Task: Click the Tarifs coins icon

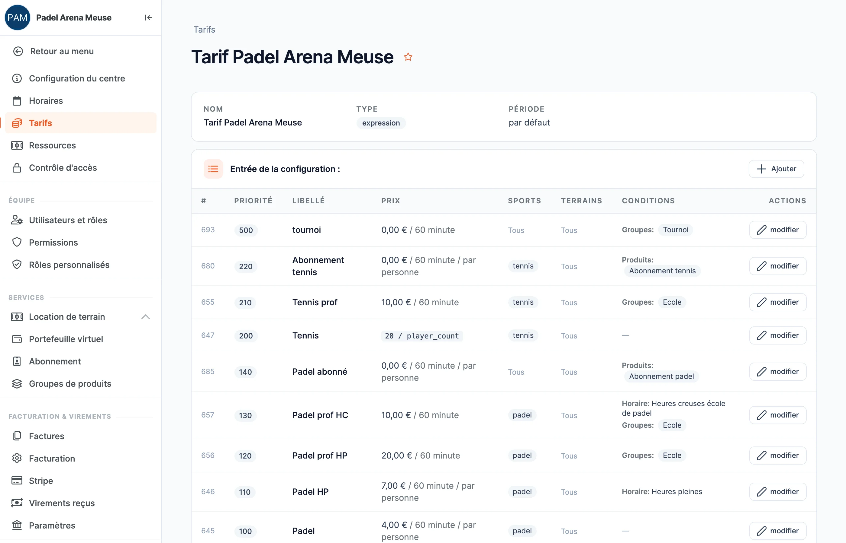Action: coord(17,123)
